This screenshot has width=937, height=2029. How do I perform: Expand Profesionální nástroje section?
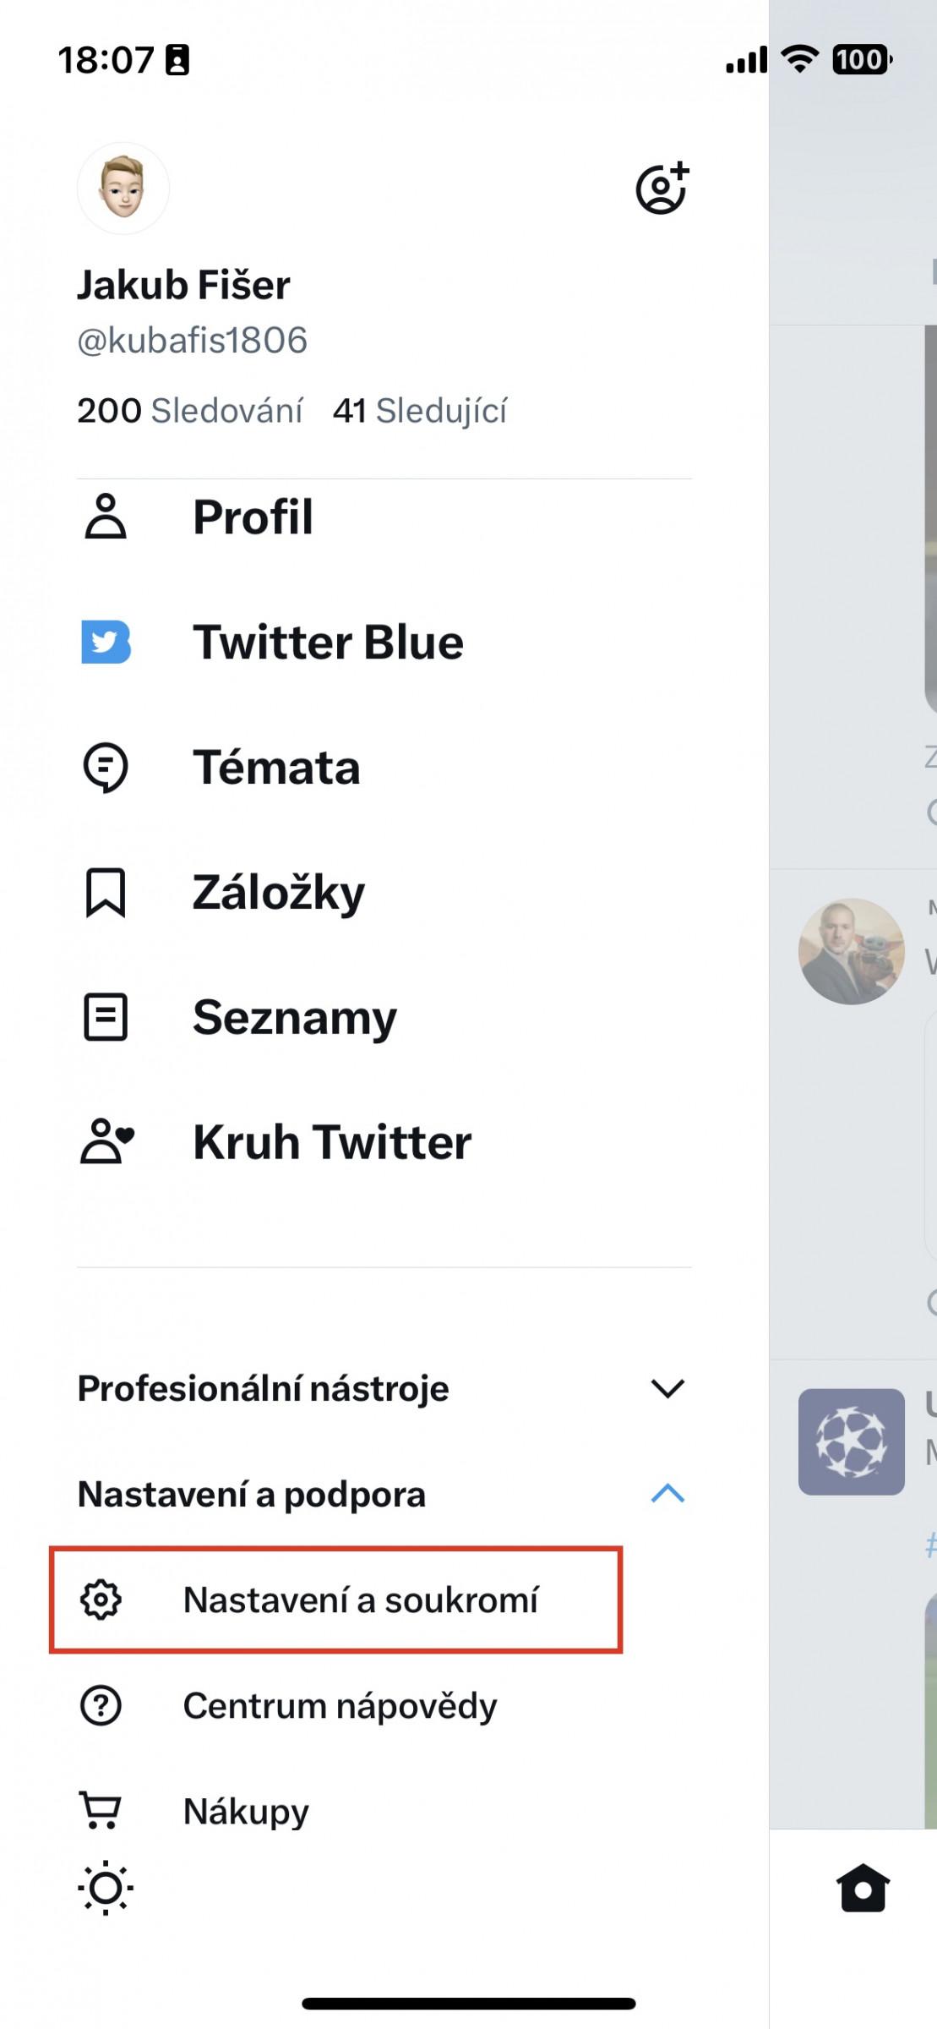pyautogui.click(x=384, y=1388)
